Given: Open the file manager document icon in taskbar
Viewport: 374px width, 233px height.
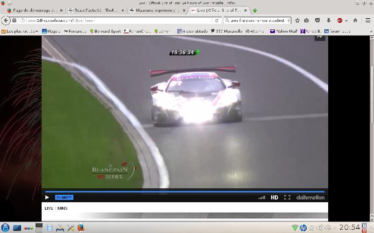Looking at the screenshot, I should pos(50,228).
